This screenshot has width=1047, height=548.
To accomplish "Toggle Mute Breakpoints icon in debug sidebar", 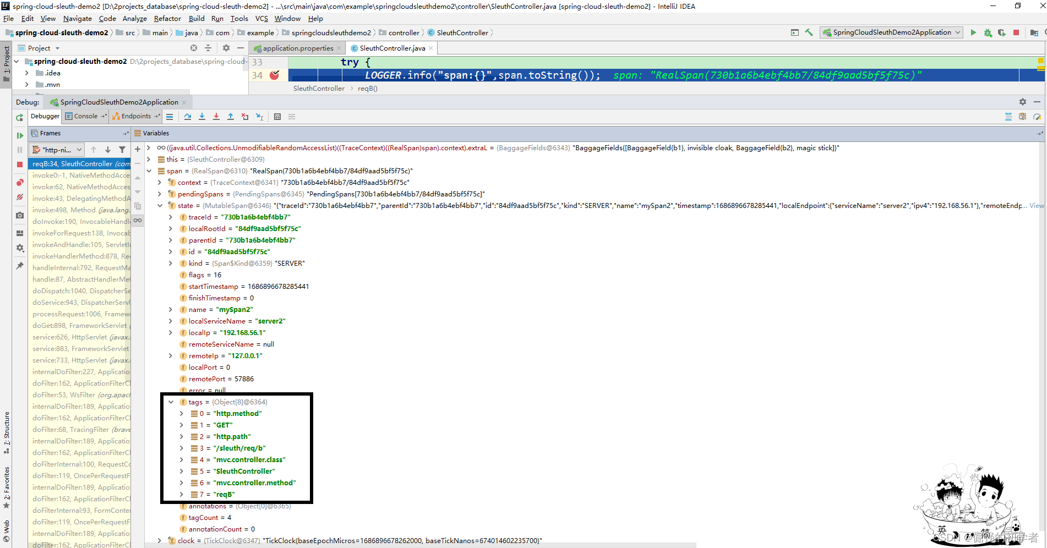I will [20, 197].
